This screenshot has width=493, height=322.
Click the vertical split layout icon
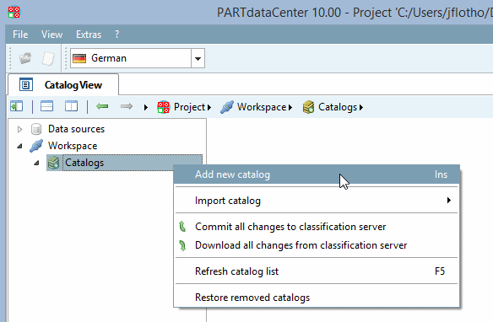71,106
